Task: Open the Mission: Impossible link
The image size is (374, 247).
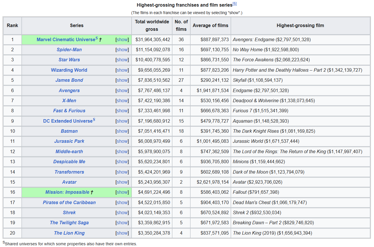Action: pos(67,192)
